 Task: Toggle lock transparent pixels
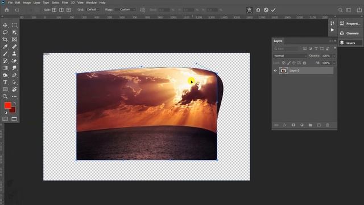(284, 63)
